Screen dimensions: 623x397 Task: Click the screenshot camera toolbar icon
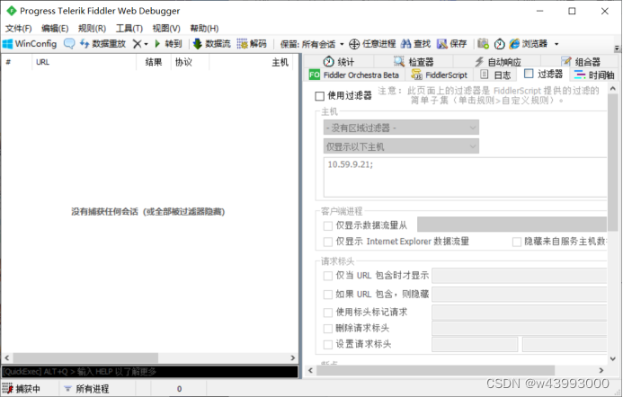[483, 44]
